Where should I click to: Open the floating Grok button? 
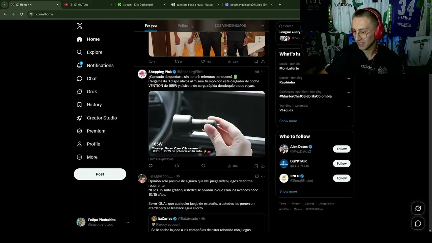[418, 208]
